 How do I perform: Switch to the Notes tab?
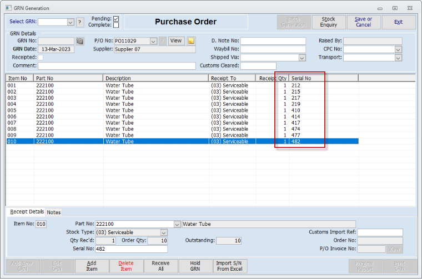(x=53, y=212)
